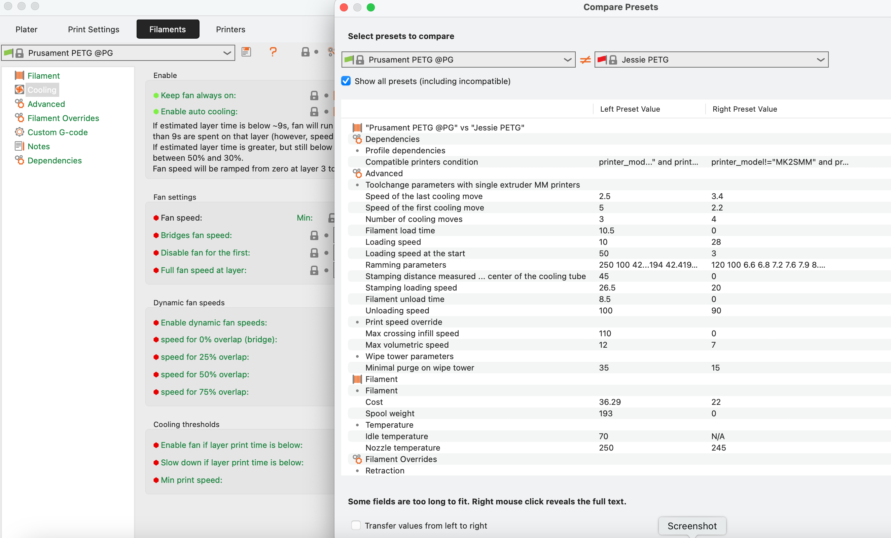The width and height of the screenshot is (891, 538).
Task: Select the Idle temperature row
Action: click(x=619, y=436)
